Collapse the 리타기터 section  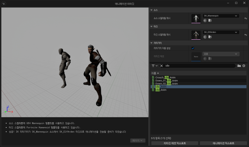[x=151, y=43]
